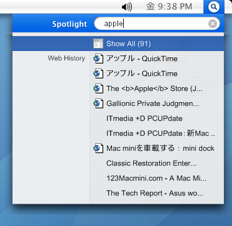Clear the Spotlight search field
232x226 pixels.
pos(213,24)
